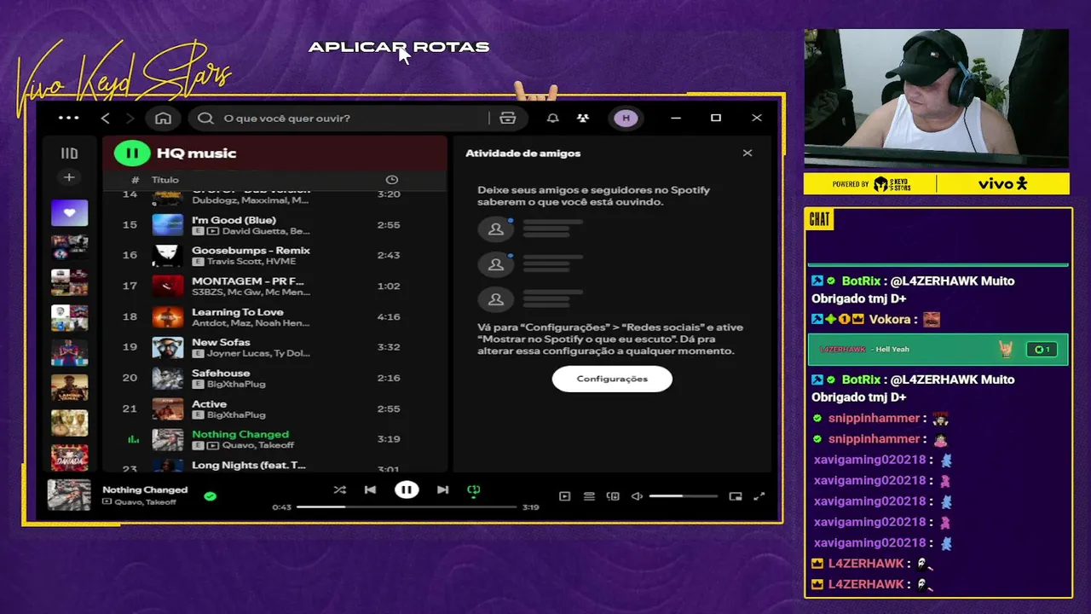This screenshot has width=1091, height=614.
Task: Open Liked Songs heart playlist
Action: pos(69,212)
